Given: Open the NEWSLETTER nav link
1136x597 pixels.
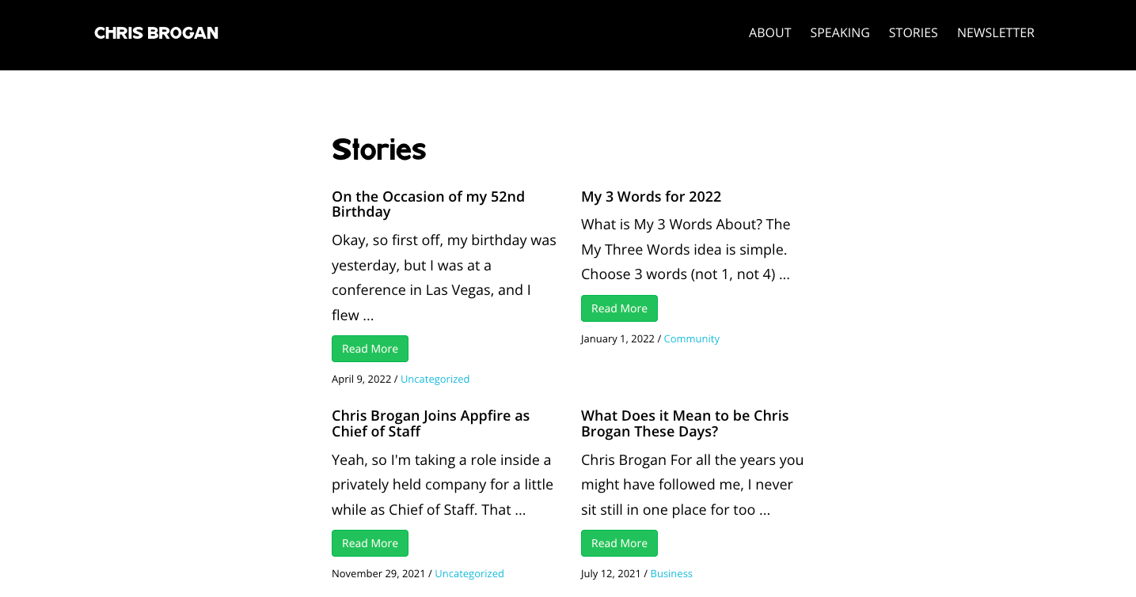Looking at the screenshot, I should pyautogui.click(x=996, y=32).
